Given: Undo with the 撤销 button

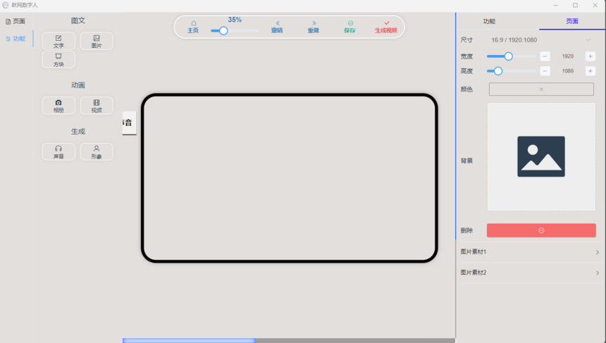Looking at the screenshot, I should (x=277, y=27).
